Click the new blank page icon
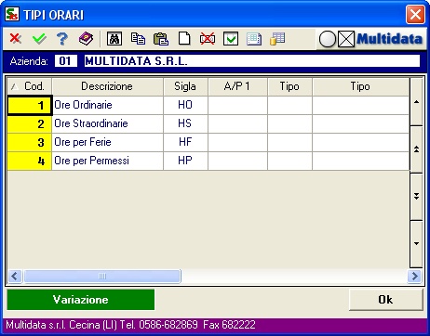The image size is (430, 336). pyautogui.click(x=184, y=39)
